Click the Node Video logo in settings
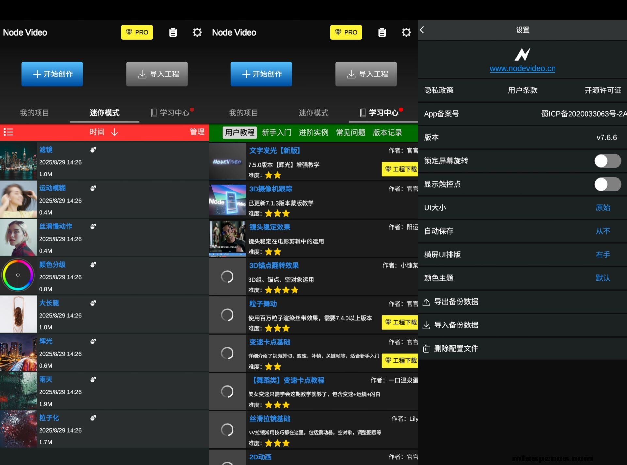The image size is (627, 465). pyautogui.click(x=522, y=54)
